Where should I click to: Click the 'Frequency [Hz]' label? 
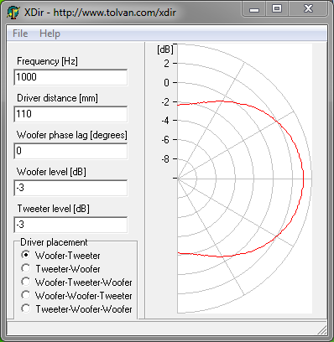(x=47, y=61)
